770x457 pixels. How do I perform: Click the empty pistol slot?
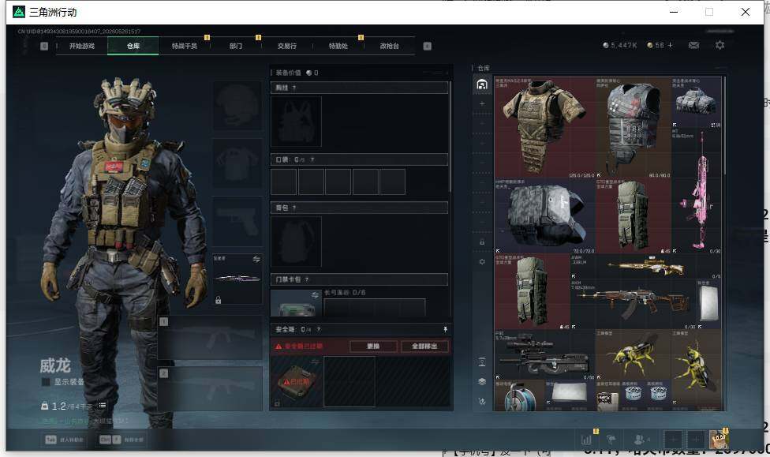point(237,221)
